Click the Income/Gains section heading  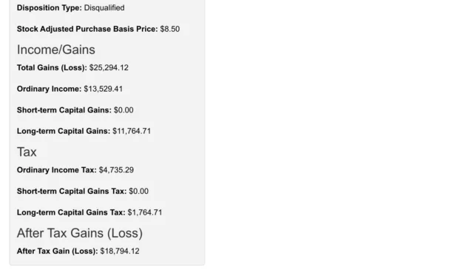(56, 50)
